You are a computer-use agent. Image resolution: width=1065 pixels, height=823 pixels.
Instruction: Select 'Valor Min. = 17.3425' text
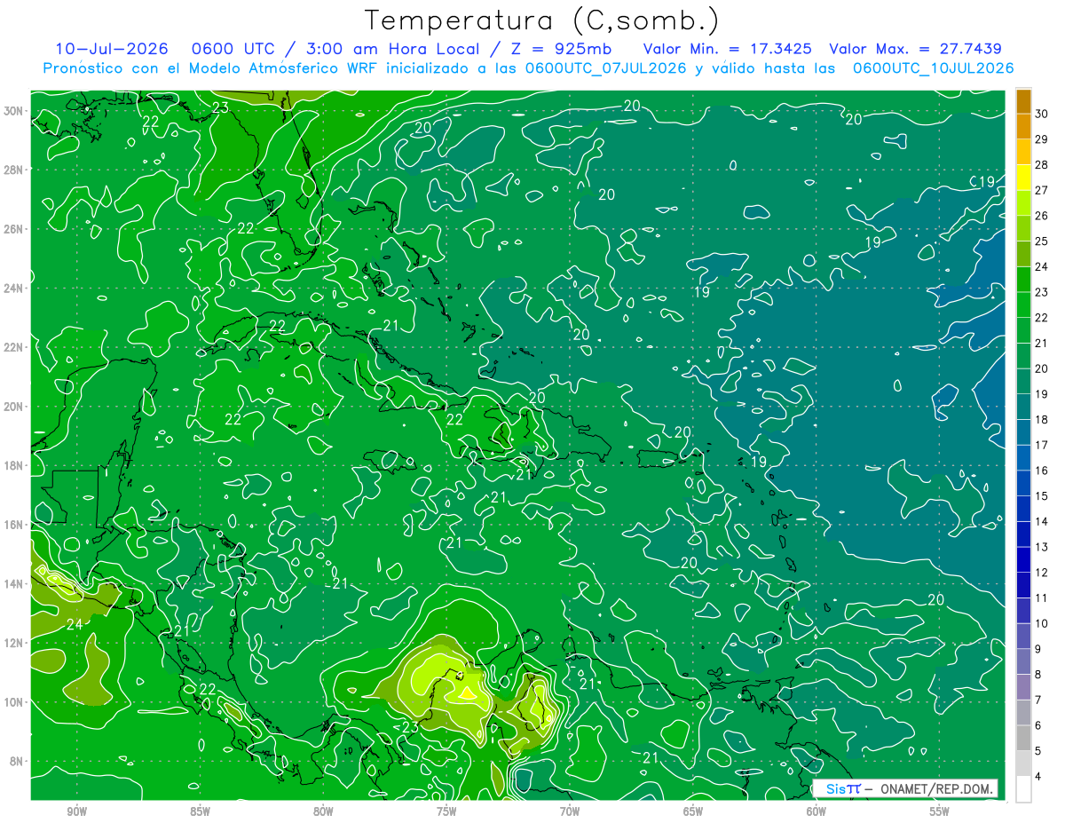(x=729, y=49)
